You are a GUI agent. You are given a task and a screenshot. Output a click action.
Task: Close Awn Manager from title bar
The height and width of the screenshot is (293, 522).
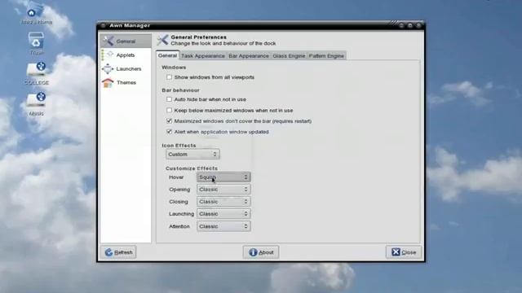click(x=418, y=25)
